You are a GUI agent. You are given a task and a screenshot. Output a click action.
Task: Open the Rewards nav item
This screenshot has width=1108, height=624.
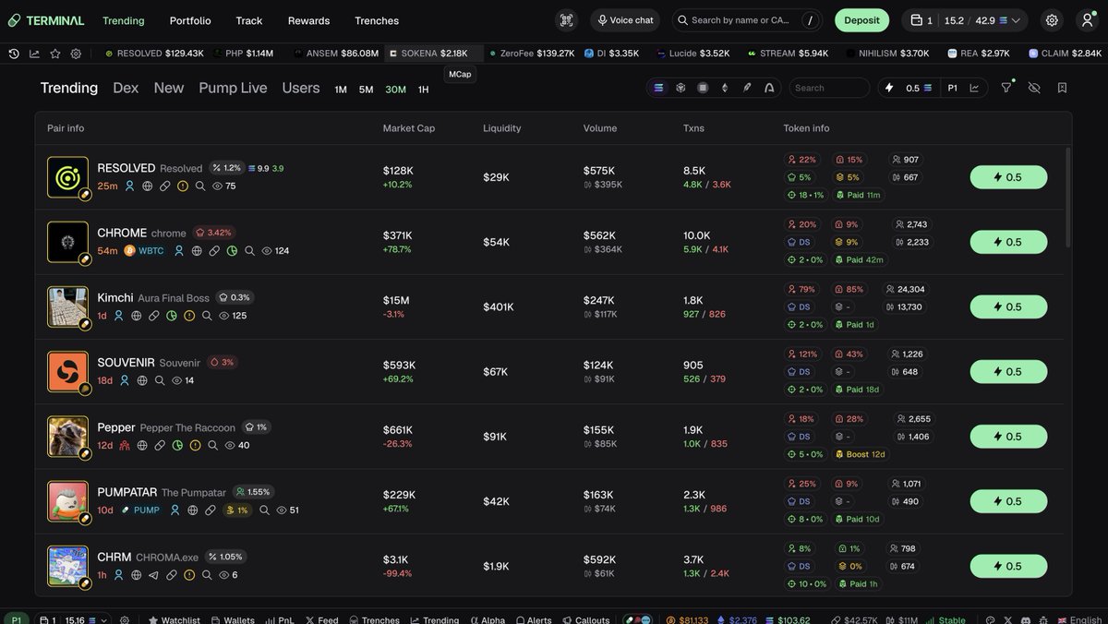point(308,20)
